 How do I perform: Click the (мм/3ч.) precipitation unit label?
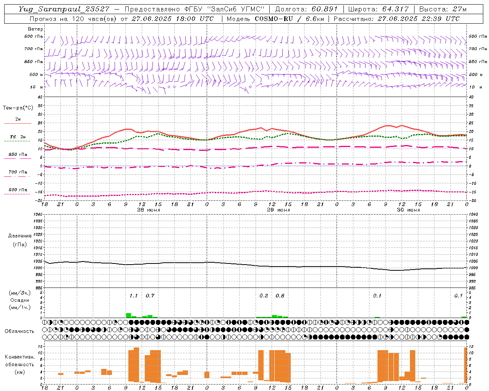(x=20, y=293)
